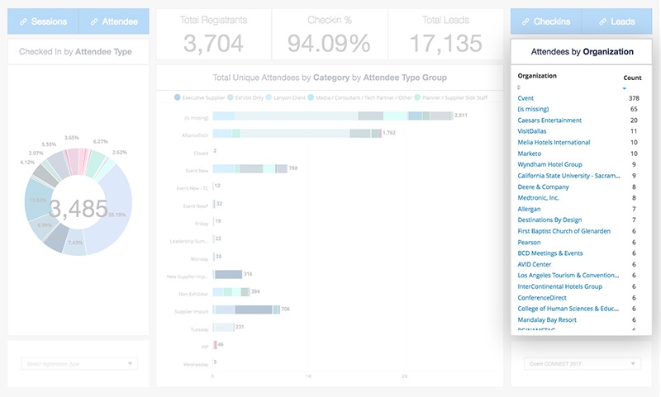Switch to the Leads tab
661x397 pixels.
(x=616, y=21)
